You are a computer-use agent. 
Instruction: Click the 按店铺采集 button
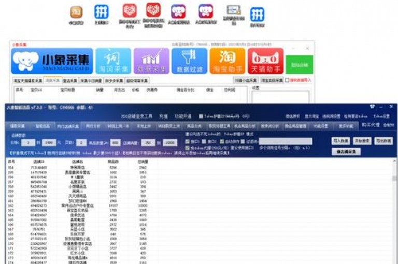(346, 152)
